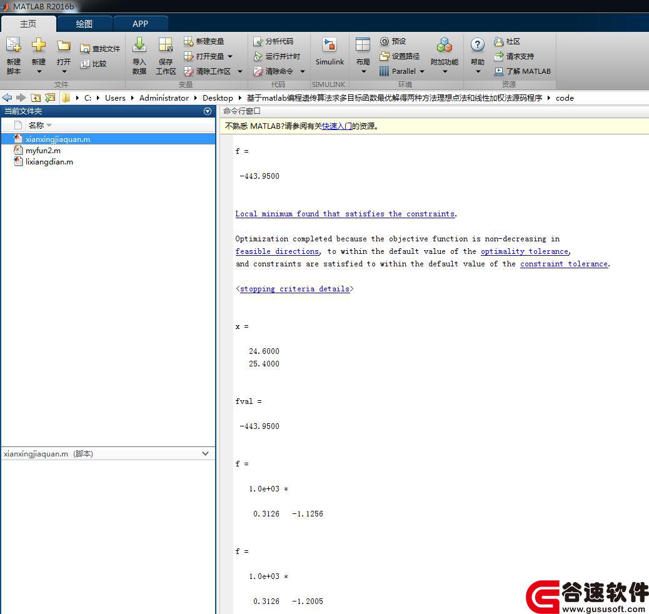Click C: drive in the address path
The image size is (649, 614).
(88, 98)
